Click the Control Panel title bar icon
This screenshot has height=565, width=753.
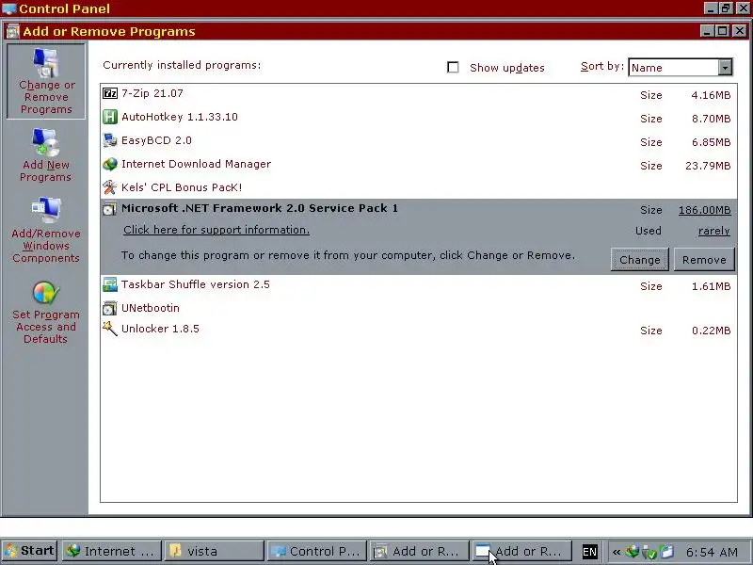click(9, 8)
